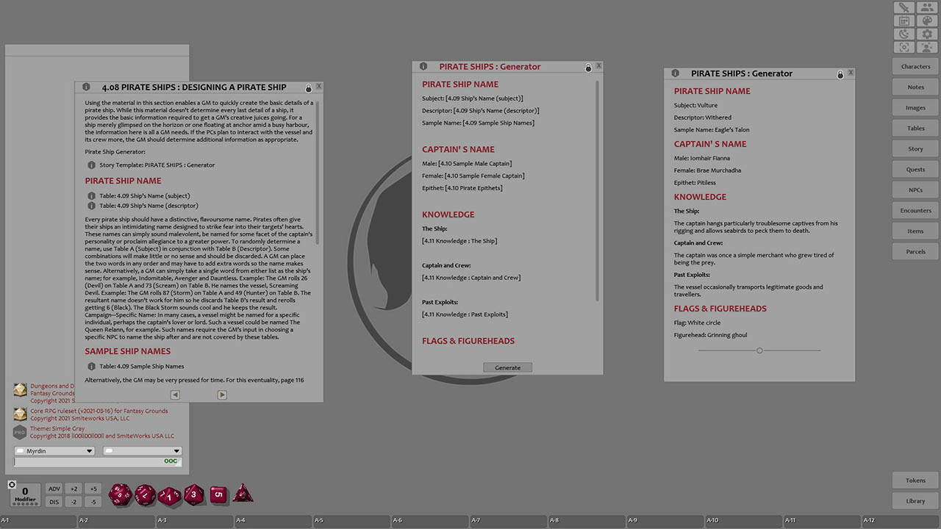
Task: Open the Myrdin identity dropdown
Action: 54,450
